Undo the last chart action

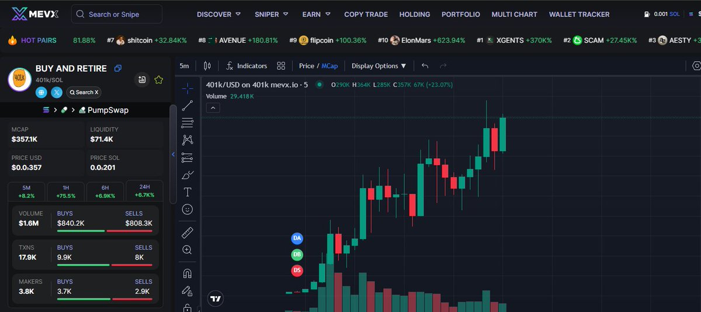(425, 66)
